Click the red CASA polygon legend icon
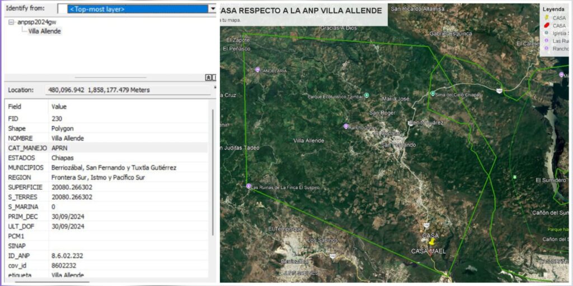Screen dimensions: 573x286 click(546, 26)
